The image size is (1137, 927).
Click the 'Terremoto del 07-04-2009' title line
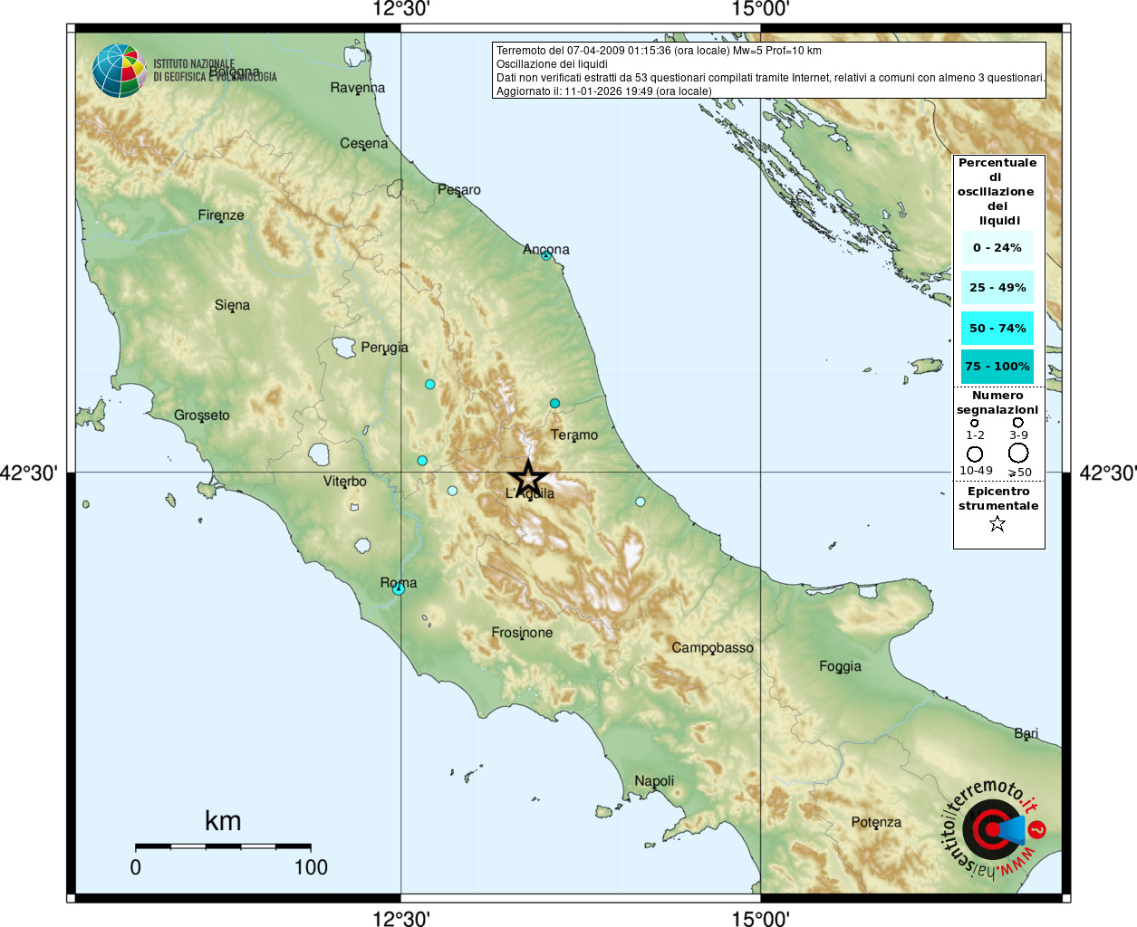659,51
